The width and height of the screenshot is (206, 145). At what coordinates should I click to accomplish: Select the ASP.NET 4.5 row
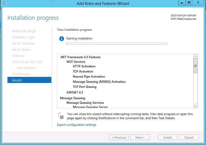click(x=75, y=92)
